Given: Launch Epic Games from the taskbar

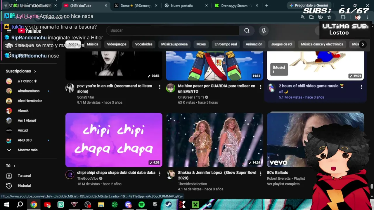Looking at the screenshot, I should tap(155, 204).
